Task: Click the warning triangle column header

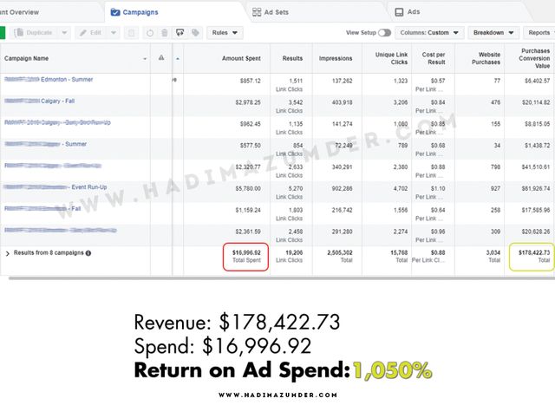Action: (161, 58)
